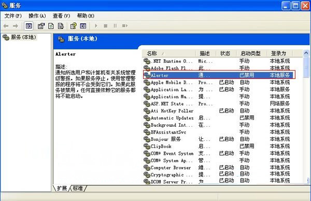311x201 pixels.
Task: Select the Automatic Updates service icon
Action: point(147,118)
